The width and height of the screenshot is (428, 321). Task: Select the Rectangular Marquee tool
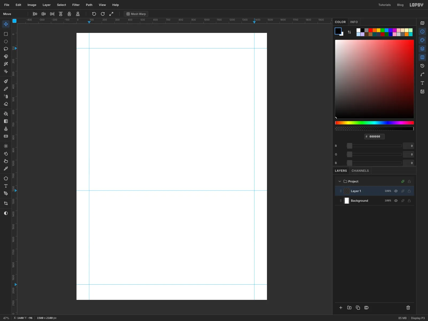[6, 34]
